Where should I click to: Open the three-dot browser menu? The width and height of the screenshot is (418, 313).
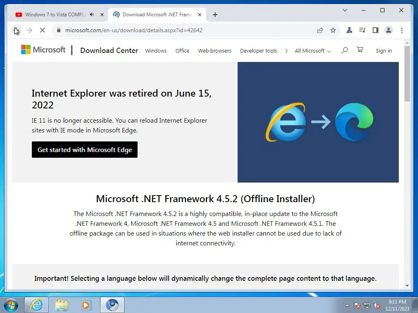pos(402,30)
